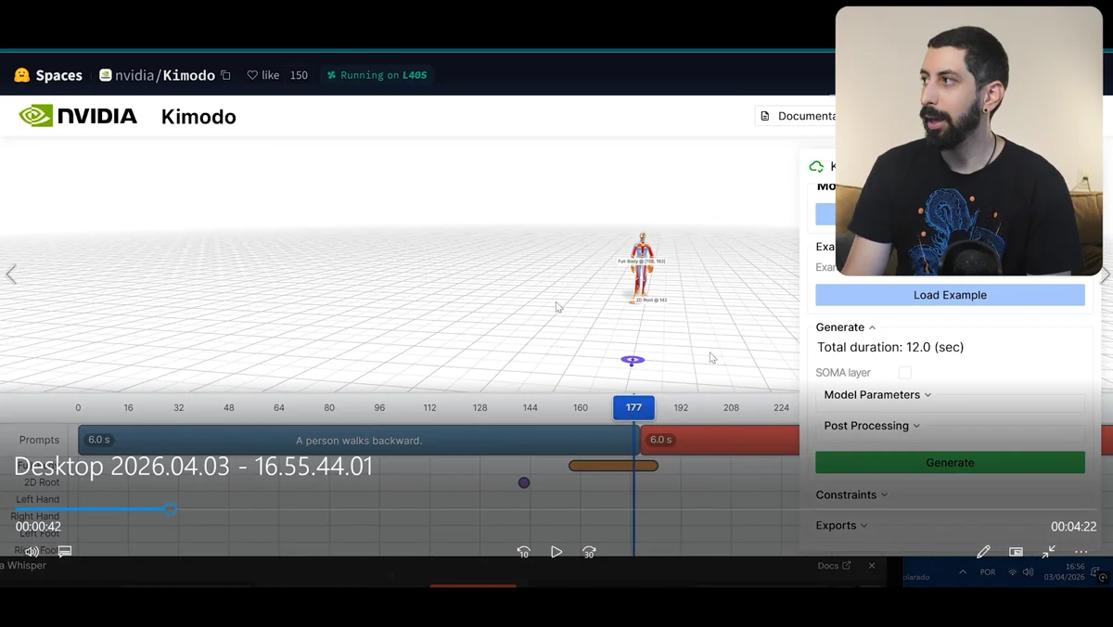Open the ellipsis more-options icon bottom right
Viewport: 1113px width, 627px height.
coord(1081,551)
